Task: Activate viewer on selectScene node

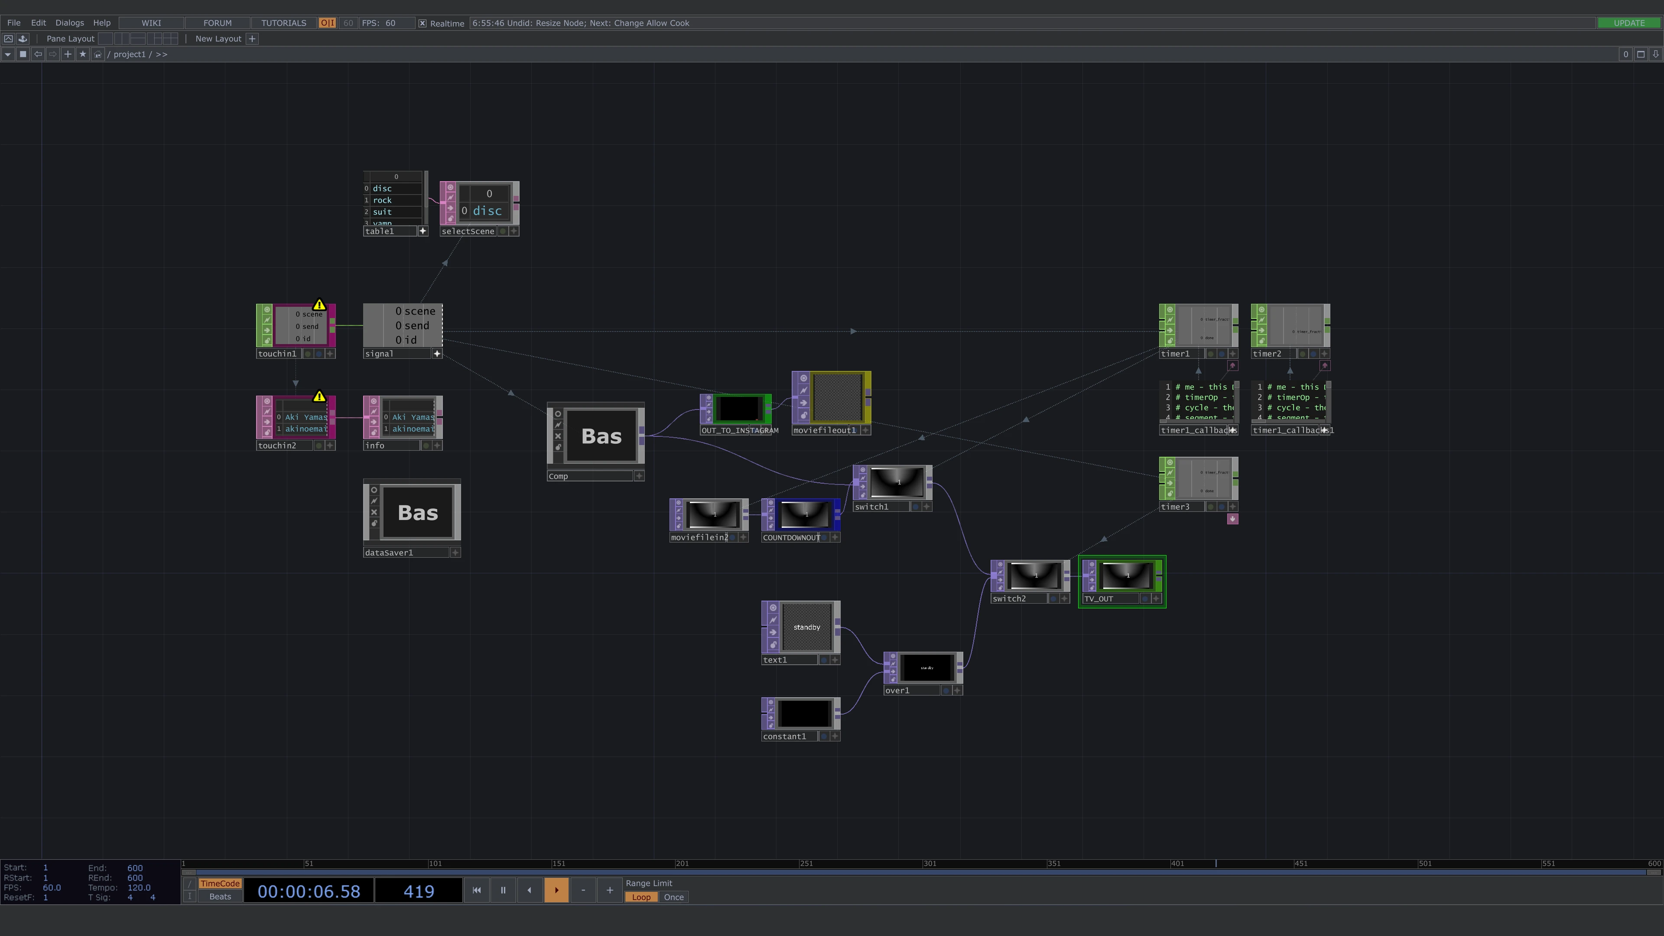Action: [x=514, y=231]
